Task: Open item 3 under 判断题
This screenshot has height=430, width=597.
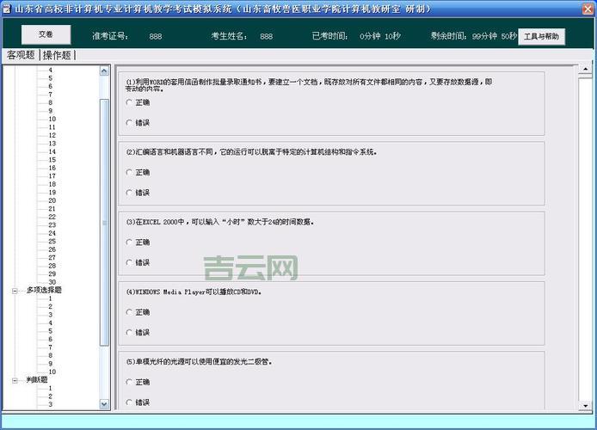Action: point(50,404)
